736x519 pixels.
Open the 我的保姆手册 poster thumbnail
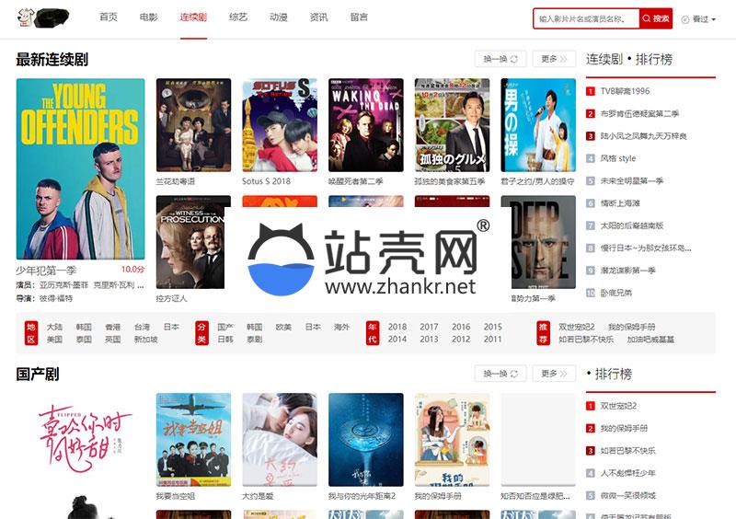(452, 440)
